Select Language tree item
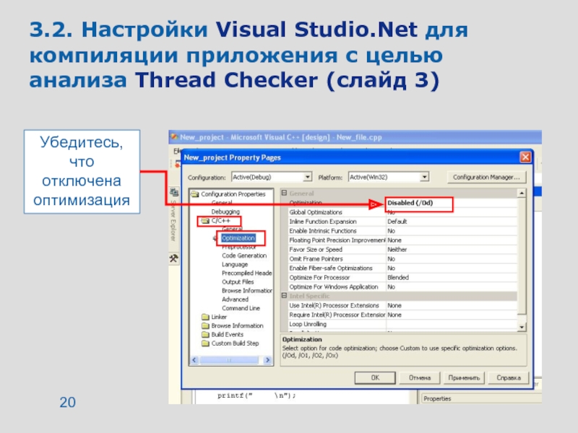 tap(234, 264)
